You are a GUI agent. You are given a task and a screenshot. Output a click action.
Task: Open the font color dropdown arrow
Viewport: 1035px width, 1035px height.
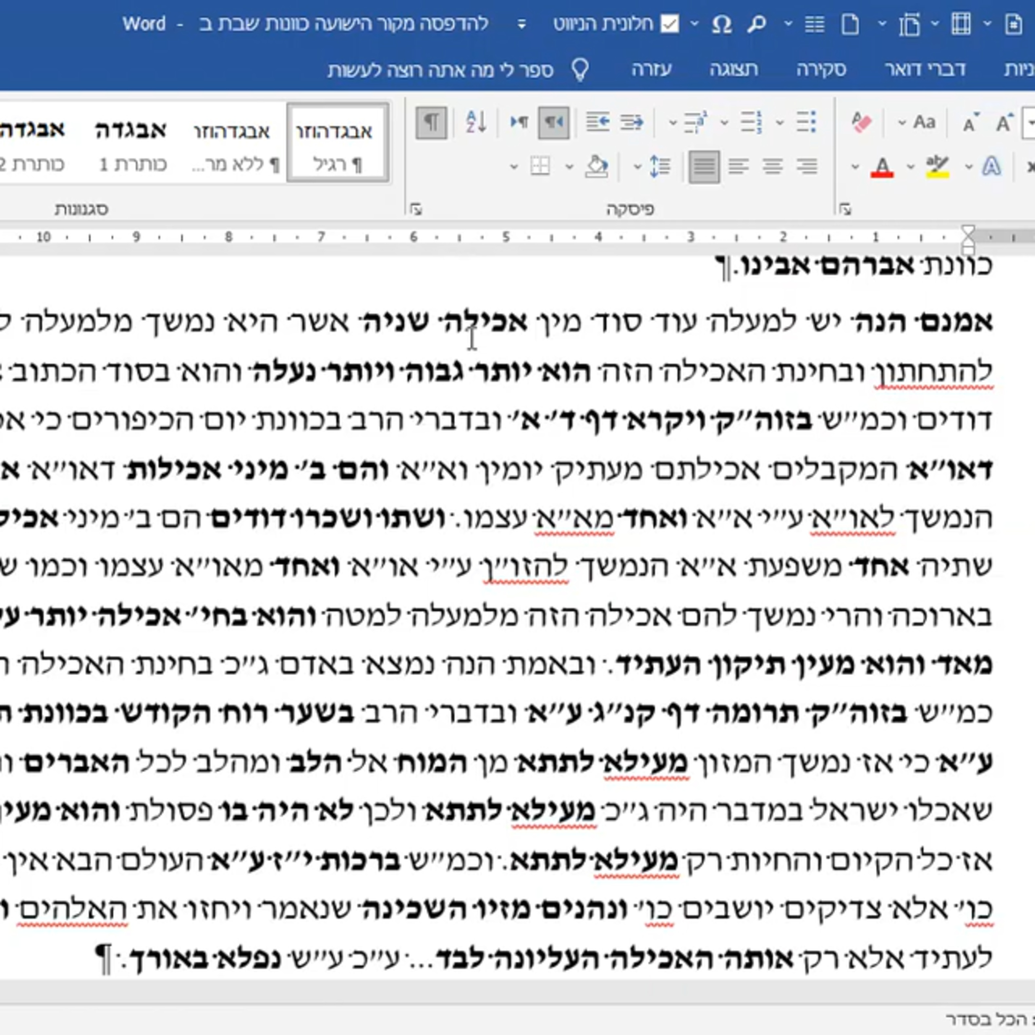point(855,167)
